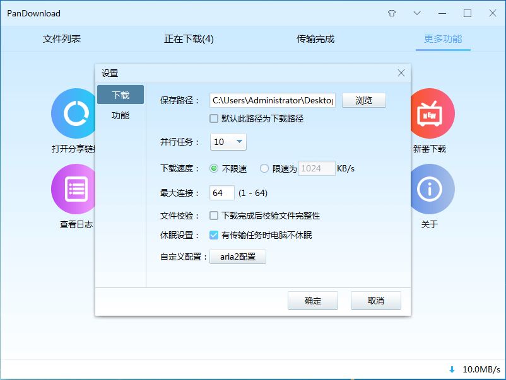506x380 pixels.
Task: Switch to the 正在下载(4) tab
Action: click(x=189, y=39)
